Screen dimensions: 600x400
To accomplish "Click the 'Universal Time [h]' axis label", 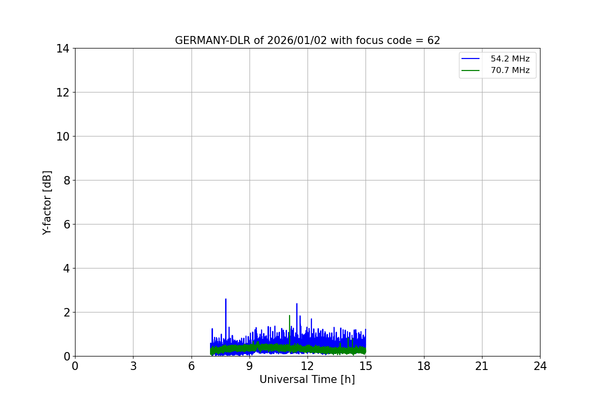I will [x=307, y=379].
